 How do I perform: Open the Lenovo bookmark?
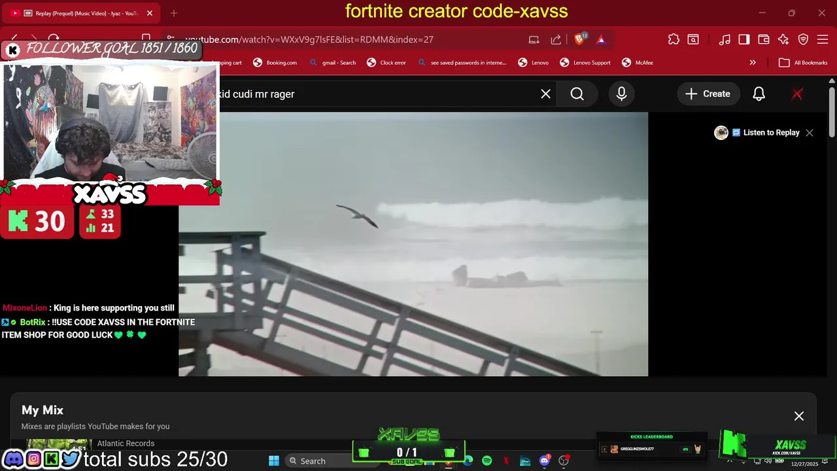click(x=533, y=63)
